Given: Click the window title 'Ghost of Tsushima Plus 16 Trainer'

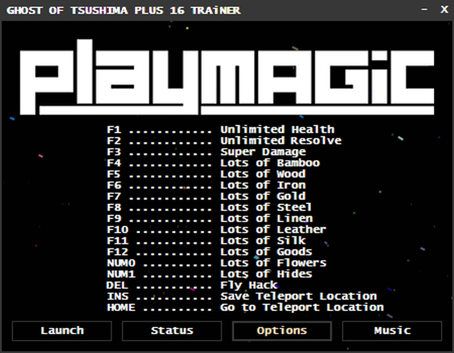Looking at the screenshot, I should pos(124,11).
